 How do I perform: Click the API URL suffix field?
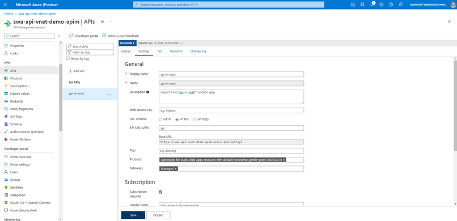[x=231, y=128]
